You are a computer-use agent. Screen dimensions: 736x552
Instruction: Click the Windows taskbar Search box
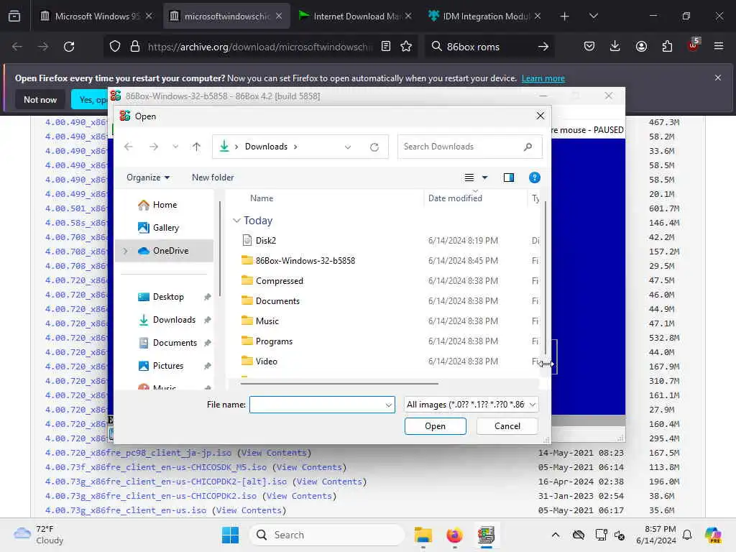pyautogui.click(x=327, y=535)
